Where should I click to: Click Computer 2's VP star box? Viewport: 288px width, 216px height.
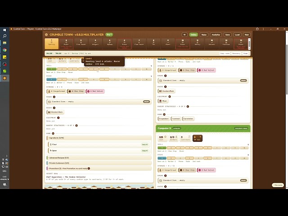(198, 138)
